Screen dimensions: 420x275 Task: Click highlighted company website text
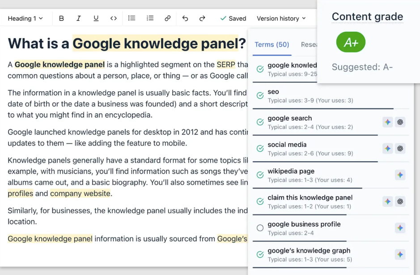(x=80, y=193)
